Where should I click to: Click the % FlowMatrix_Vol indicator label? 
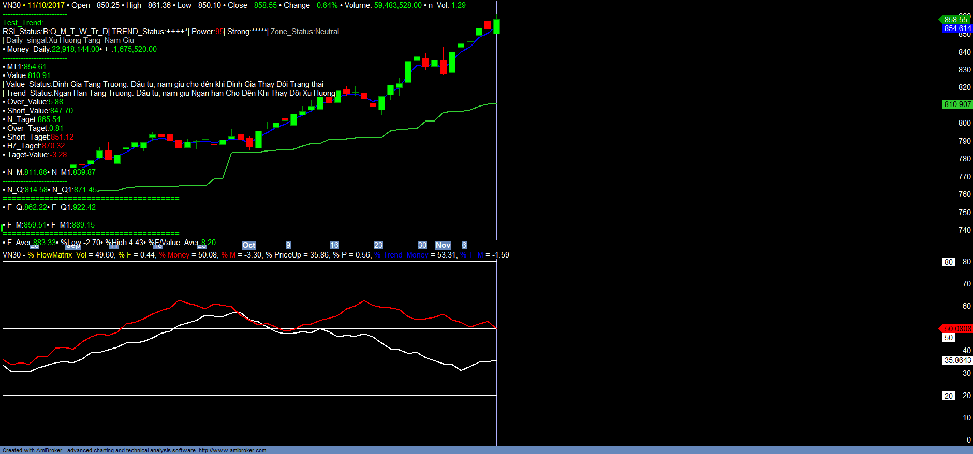point(57,255)
